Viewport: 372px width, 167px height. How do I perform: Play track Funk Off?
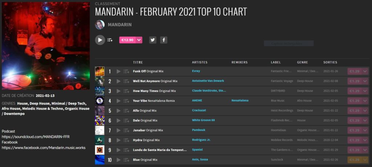(x=119, y=71)
